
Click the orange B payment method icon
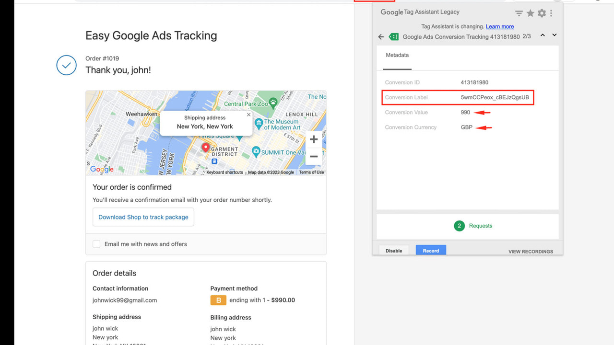218,300
